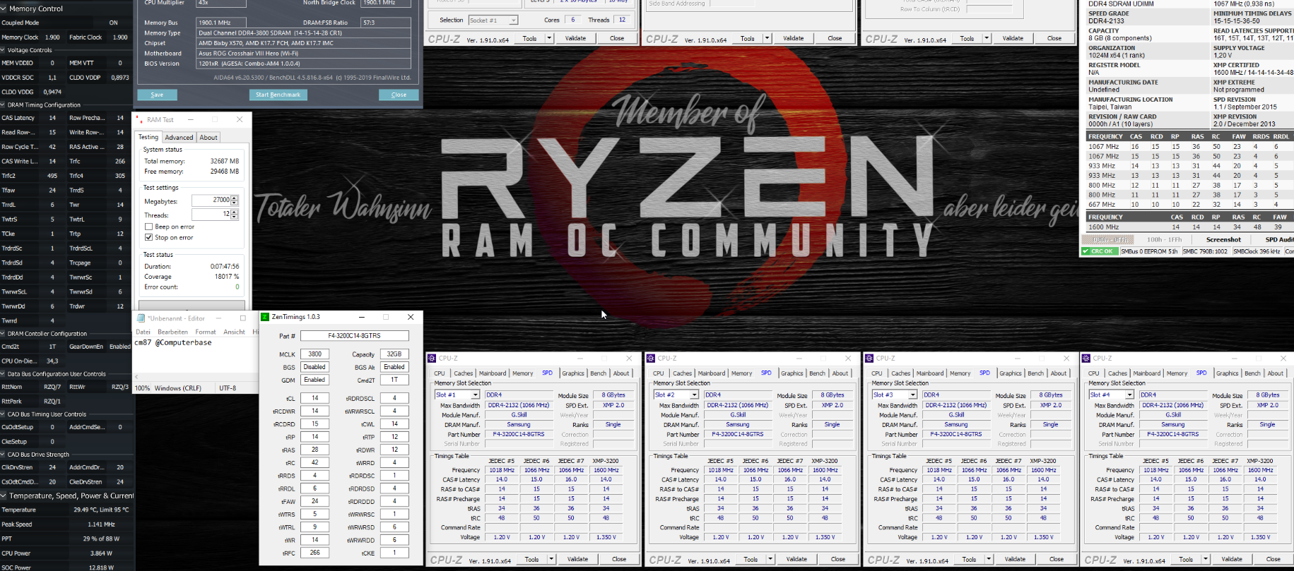Screen dimensions: 1294x571
Task: Click the Tools button in the Slot #2 CPU-Z window
Action: click(751, 559)
